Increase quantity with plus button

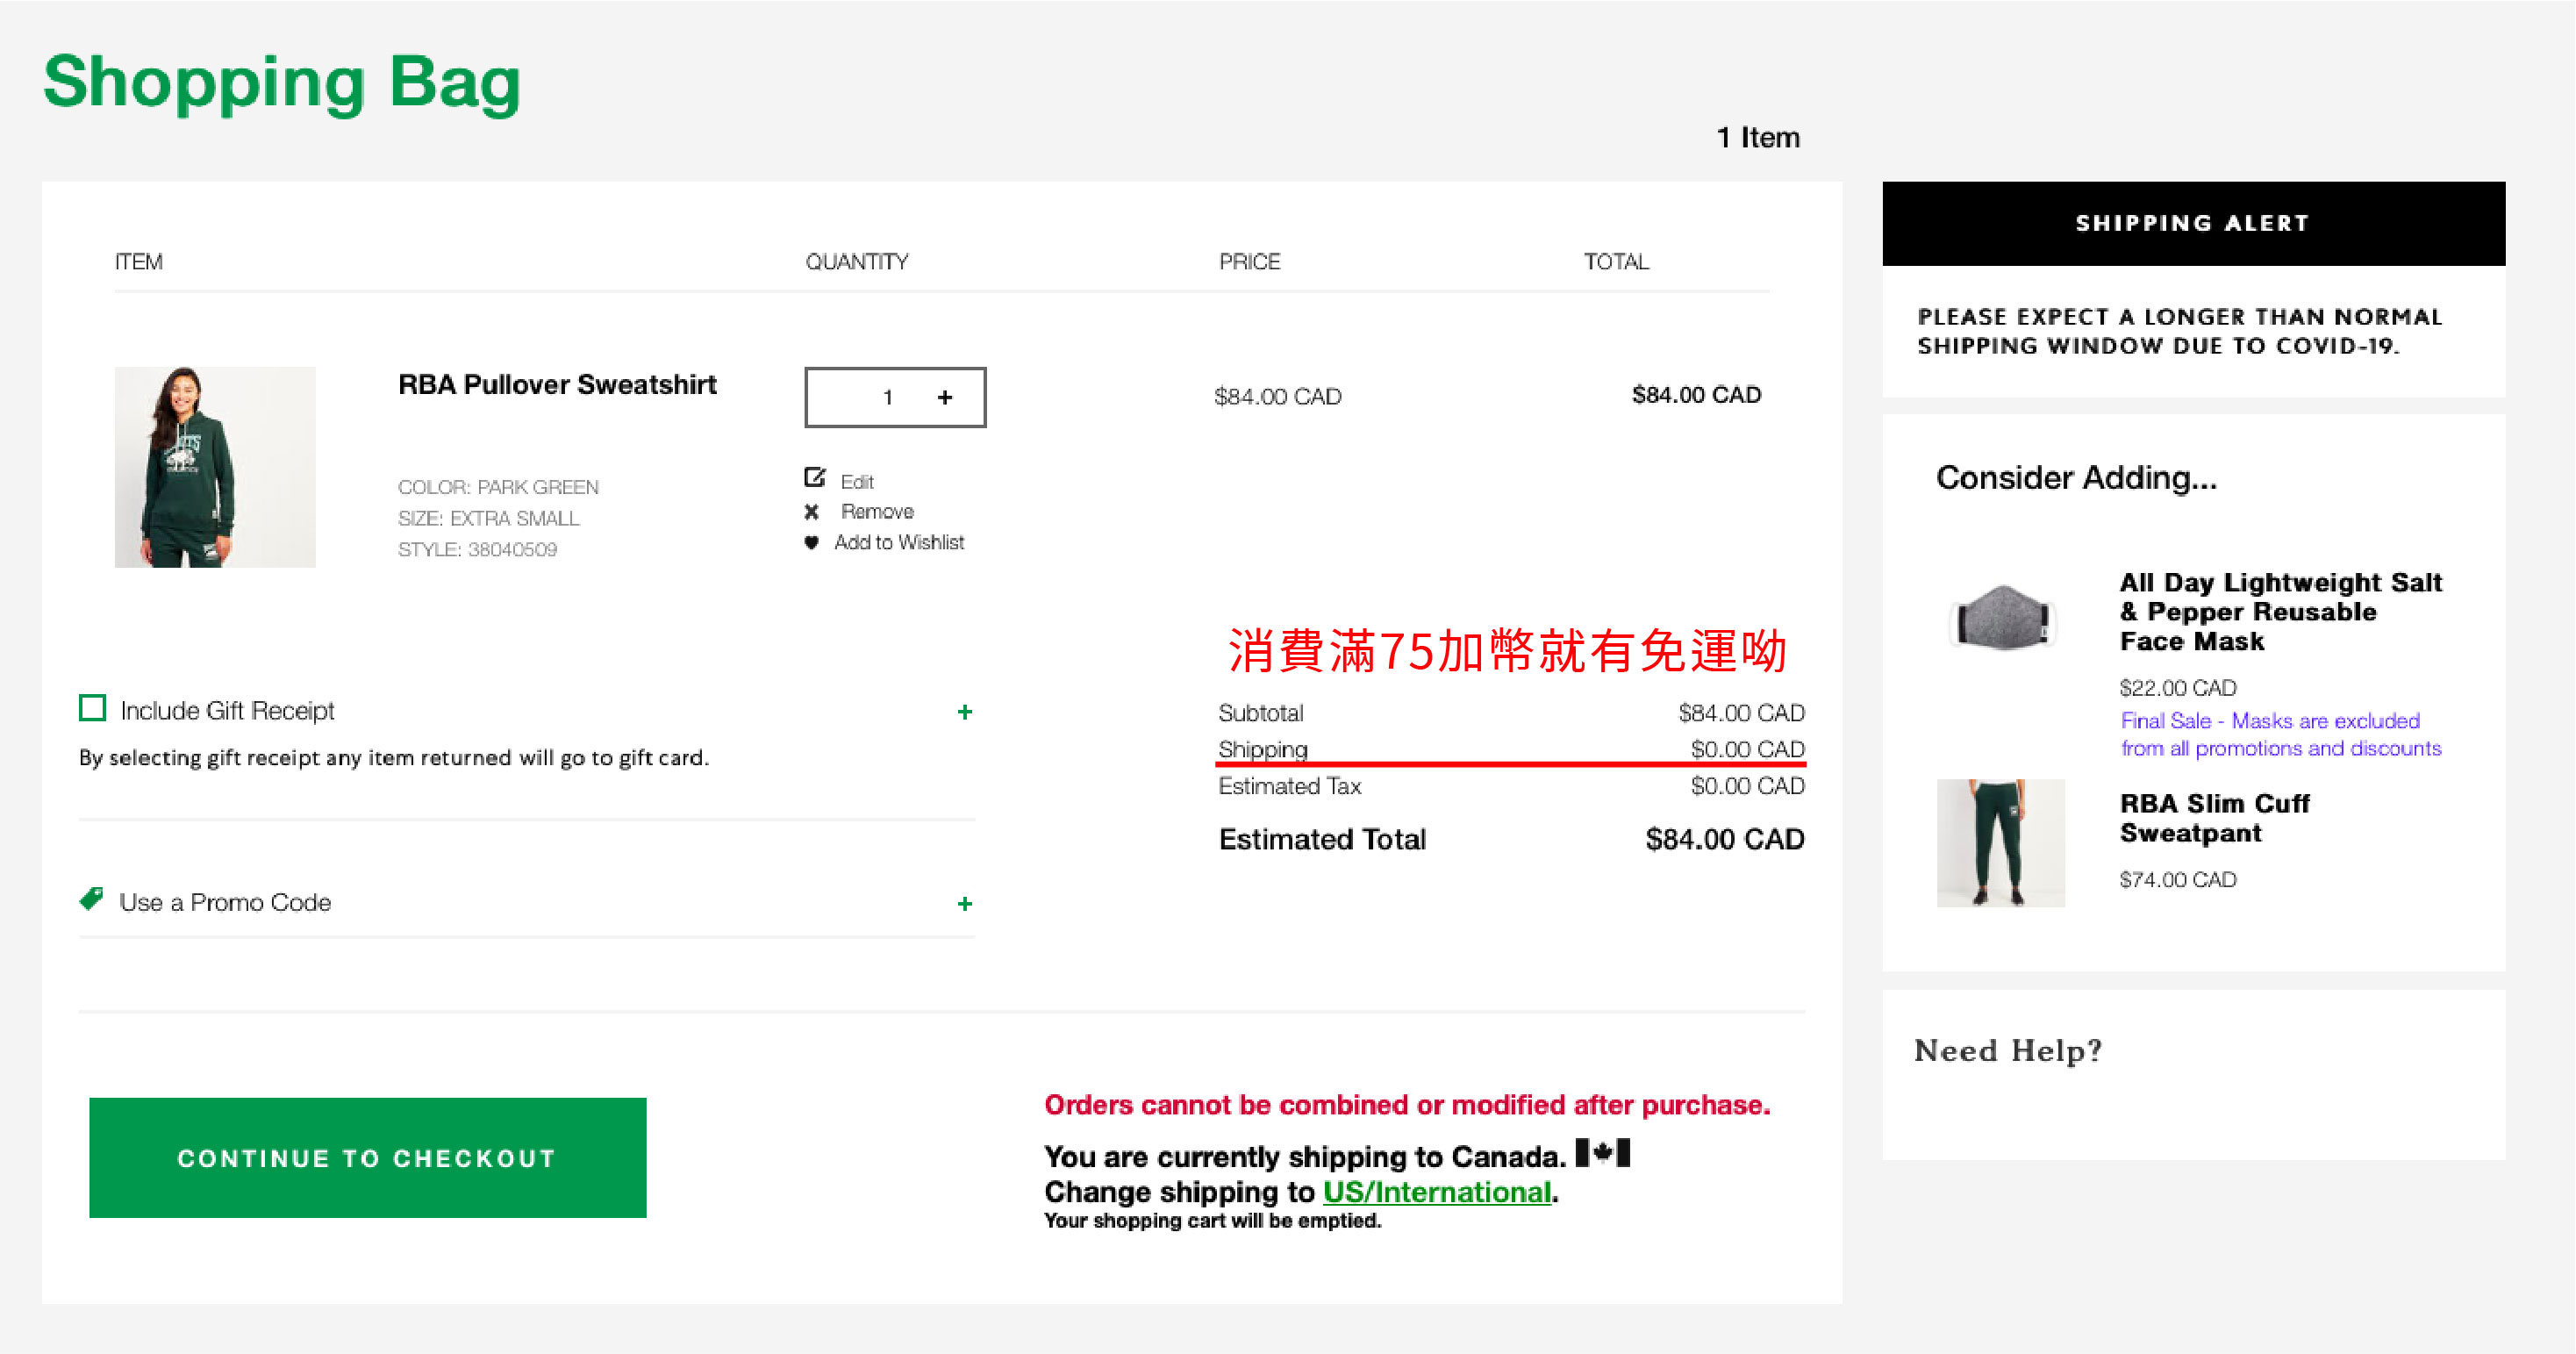945,398
